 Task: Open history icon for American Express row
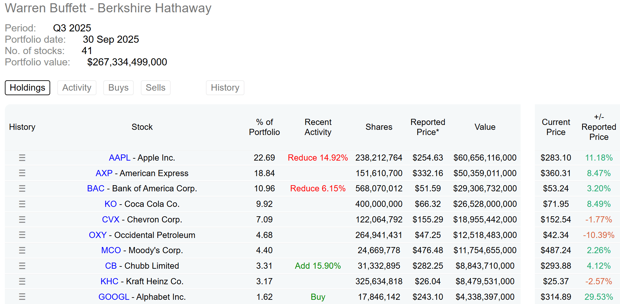click(22, 173)
